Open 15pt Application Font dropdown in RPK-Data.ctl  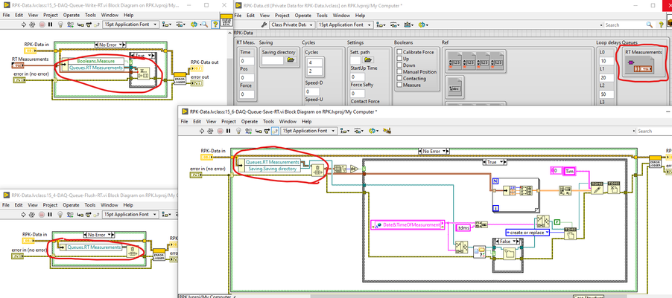(x=344, y=25)
